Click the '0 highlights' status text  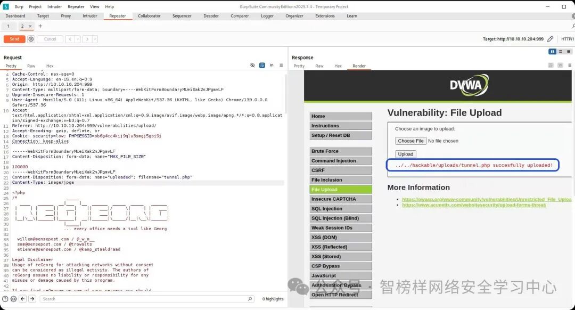point(273,299)
